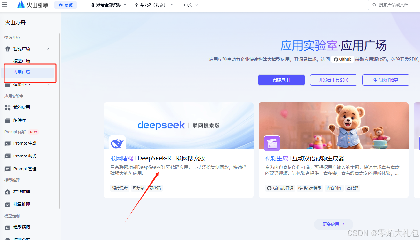Click the 搜索产品或文档 search field
420x240 pixels.
(x=394, y=5)
